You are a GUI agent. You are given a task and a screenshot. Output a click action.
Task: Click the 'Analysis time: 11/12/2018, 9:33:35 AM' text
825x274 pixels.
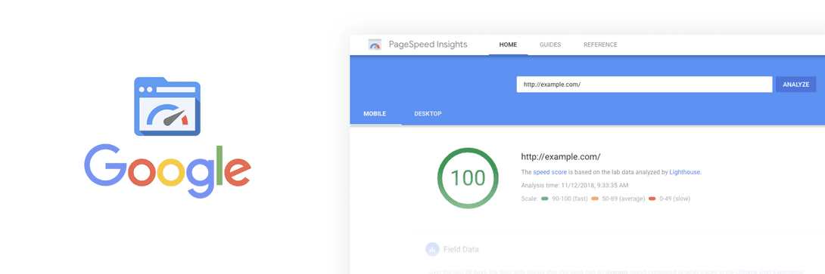(x=574, y=185)
